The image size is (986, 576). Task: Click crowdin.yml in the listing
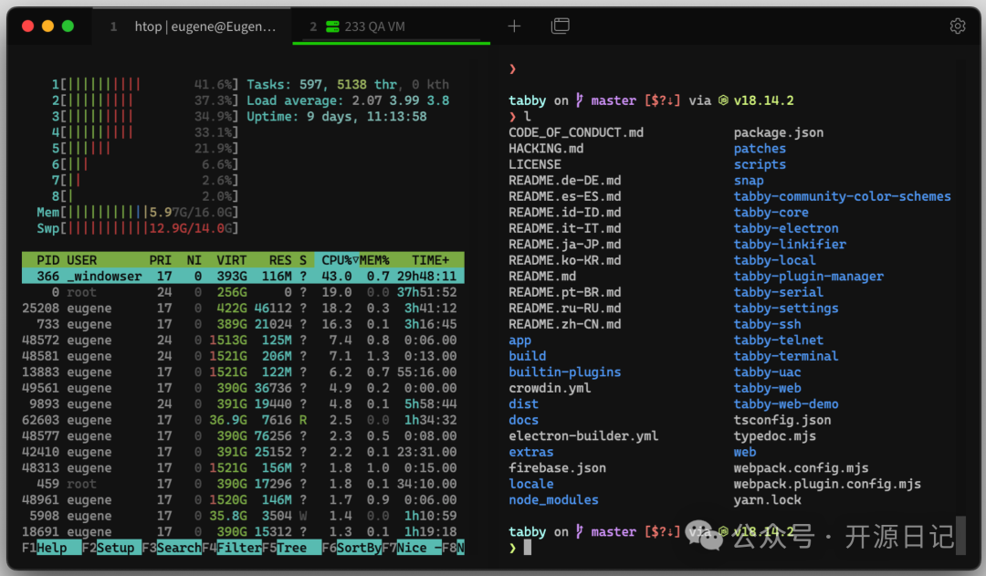point(550,388)
